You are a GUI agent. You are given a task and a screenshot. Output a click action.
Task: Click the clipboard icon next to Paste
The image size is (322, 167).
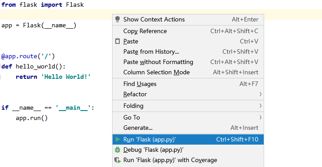click(x=117, y=41)
